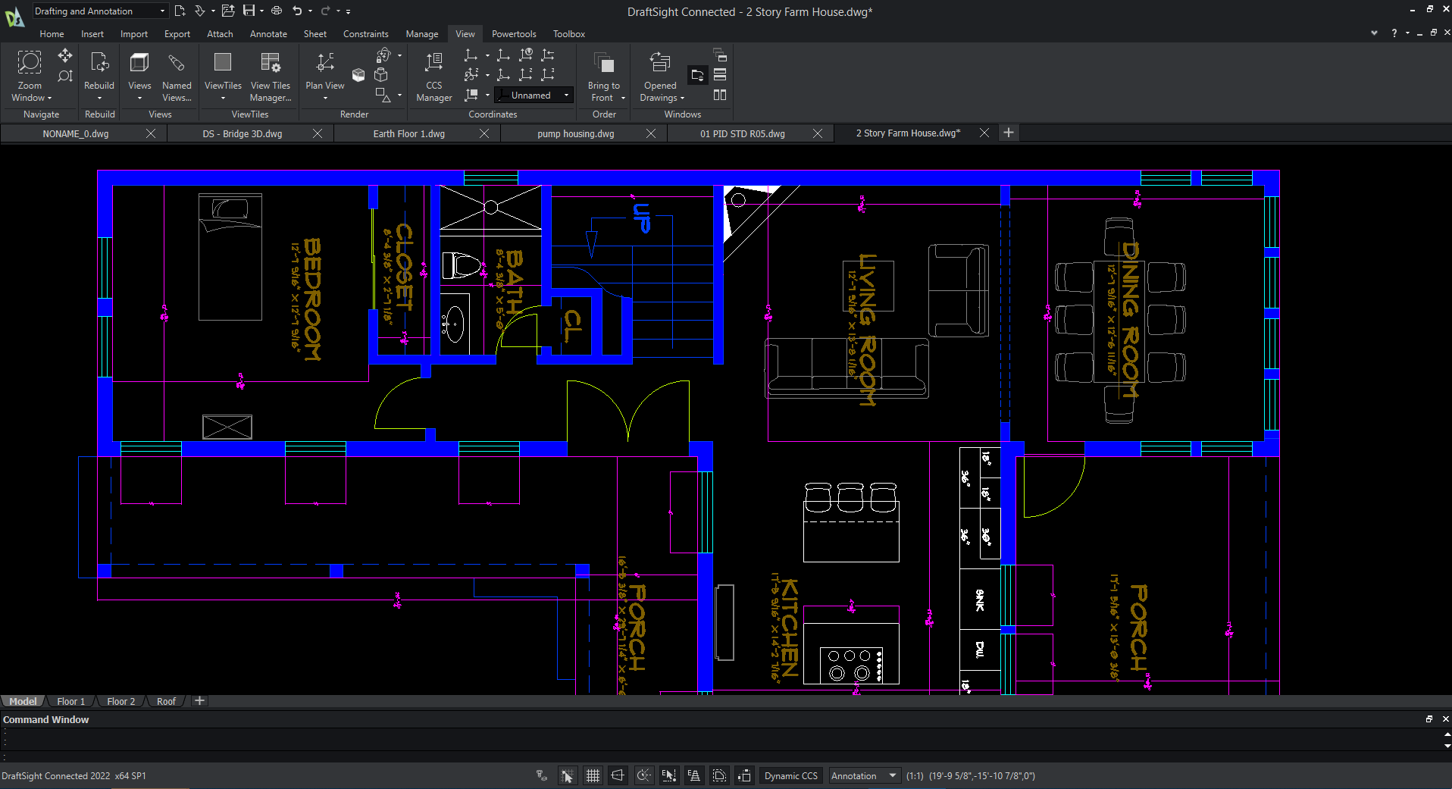Screen dimensions: 1452x789
Task: Switch to the Floor 2 sheet tab
Action: [120, 701]
